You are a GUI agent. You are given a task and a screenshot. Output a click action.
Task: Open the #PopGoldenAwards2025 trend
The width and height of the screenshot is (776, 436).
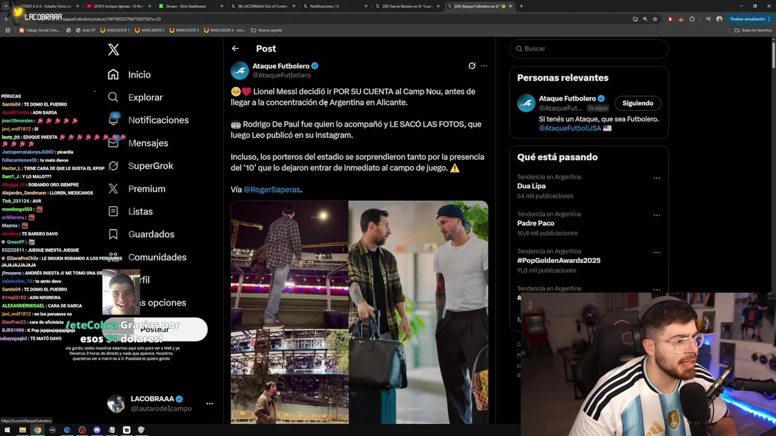[x=558, y=260]
